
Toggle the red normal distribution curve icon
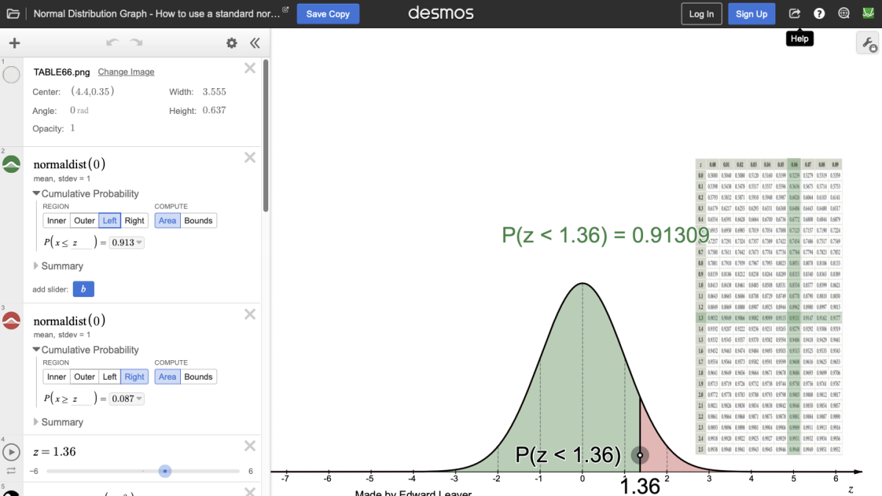12,320
